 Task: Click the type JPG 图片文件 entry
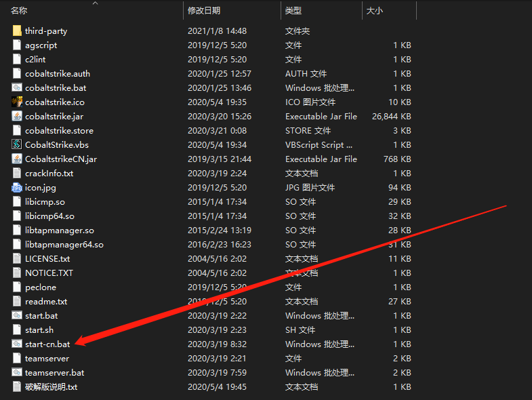310,188
